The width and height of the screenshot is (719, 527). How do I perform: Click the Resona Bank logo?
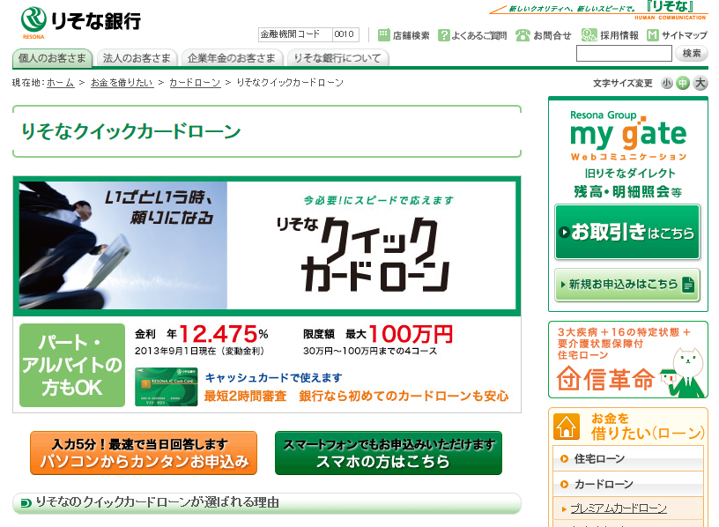(81, 23)
